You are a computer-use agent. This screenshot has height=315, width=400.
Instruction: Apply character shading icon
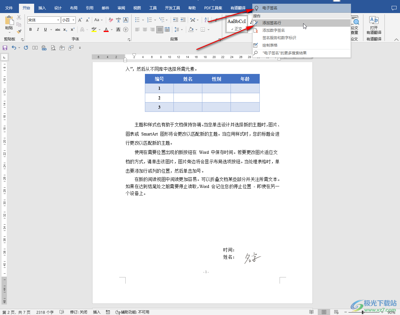tap(118, 30)
